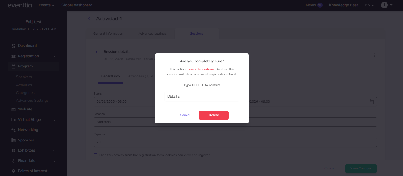This screenshot has height=176, width=403.
Task: Click the Program calendar icon
Action: pos(13,67)
